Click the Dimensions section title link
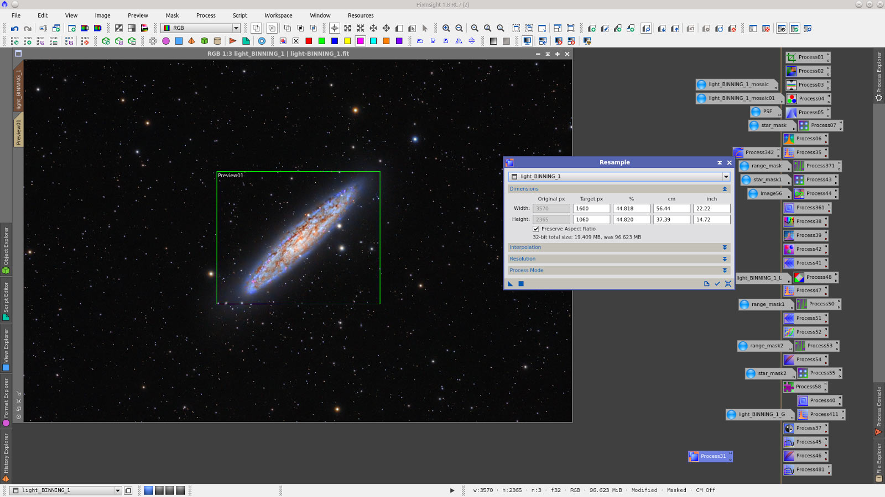885x497 pixels. click(524, 189)
